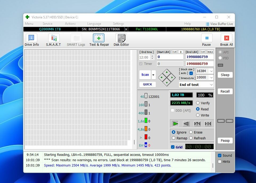Click the 40 ms white block swatch
The image size is (256, 183).
pyautogui.click(x=146, y=96)
